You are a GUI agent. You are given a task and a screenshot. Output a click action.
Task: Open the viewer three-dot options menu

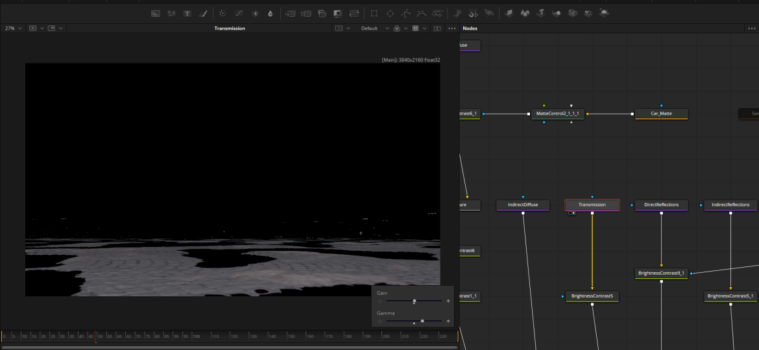(452, 29)
